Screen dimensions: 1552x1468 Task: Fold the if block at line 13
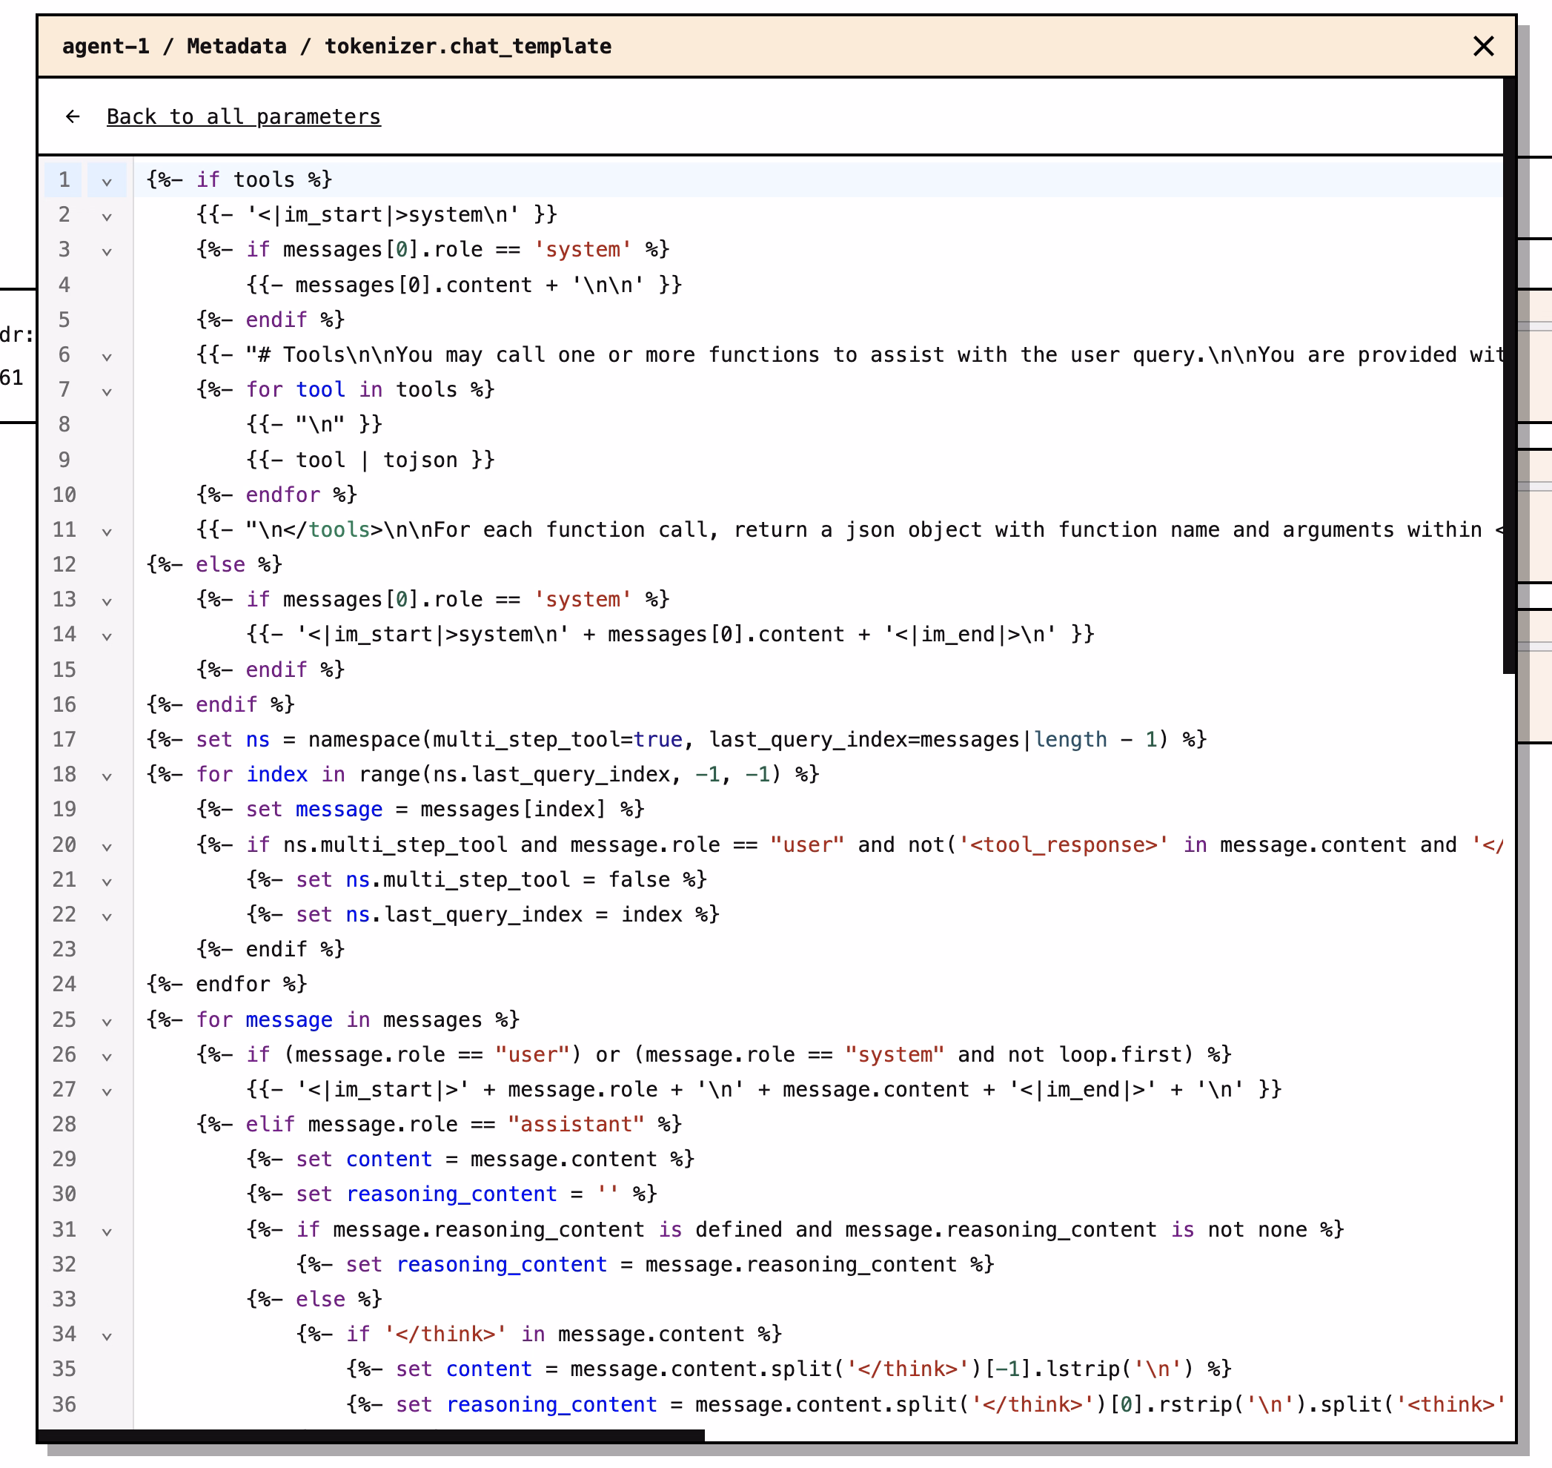click(107, 601)
